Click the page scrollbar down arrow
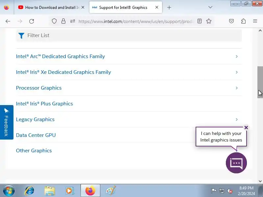The height and width of the screenshot is (197, 263). (260, 181)
